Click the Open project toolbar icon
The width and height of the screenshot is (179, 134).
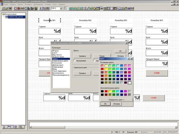[x=7, y=9]
